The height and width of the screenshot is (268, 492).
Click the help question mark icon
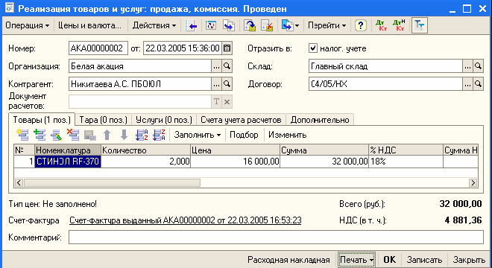tap(361, 25)
